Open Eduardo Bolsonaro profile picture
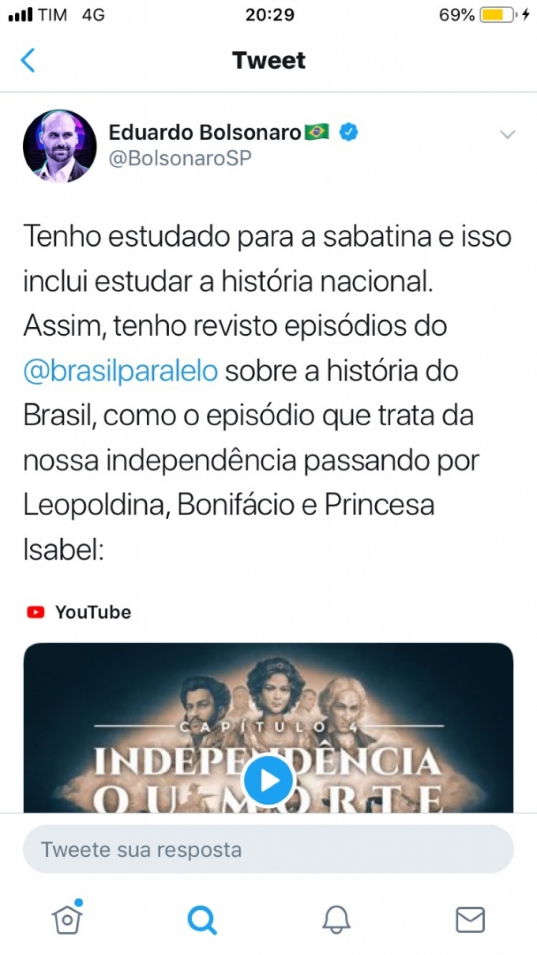Viewport: 537px width, 955px height. 60,146
